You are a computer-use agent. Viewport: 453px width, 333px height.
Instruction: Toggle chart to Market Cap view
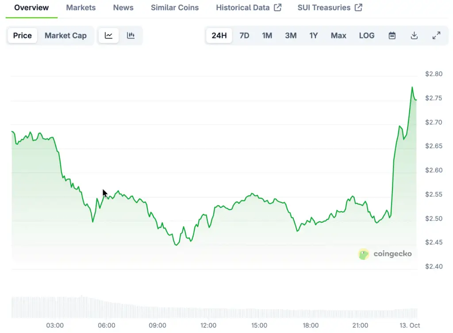65,36
